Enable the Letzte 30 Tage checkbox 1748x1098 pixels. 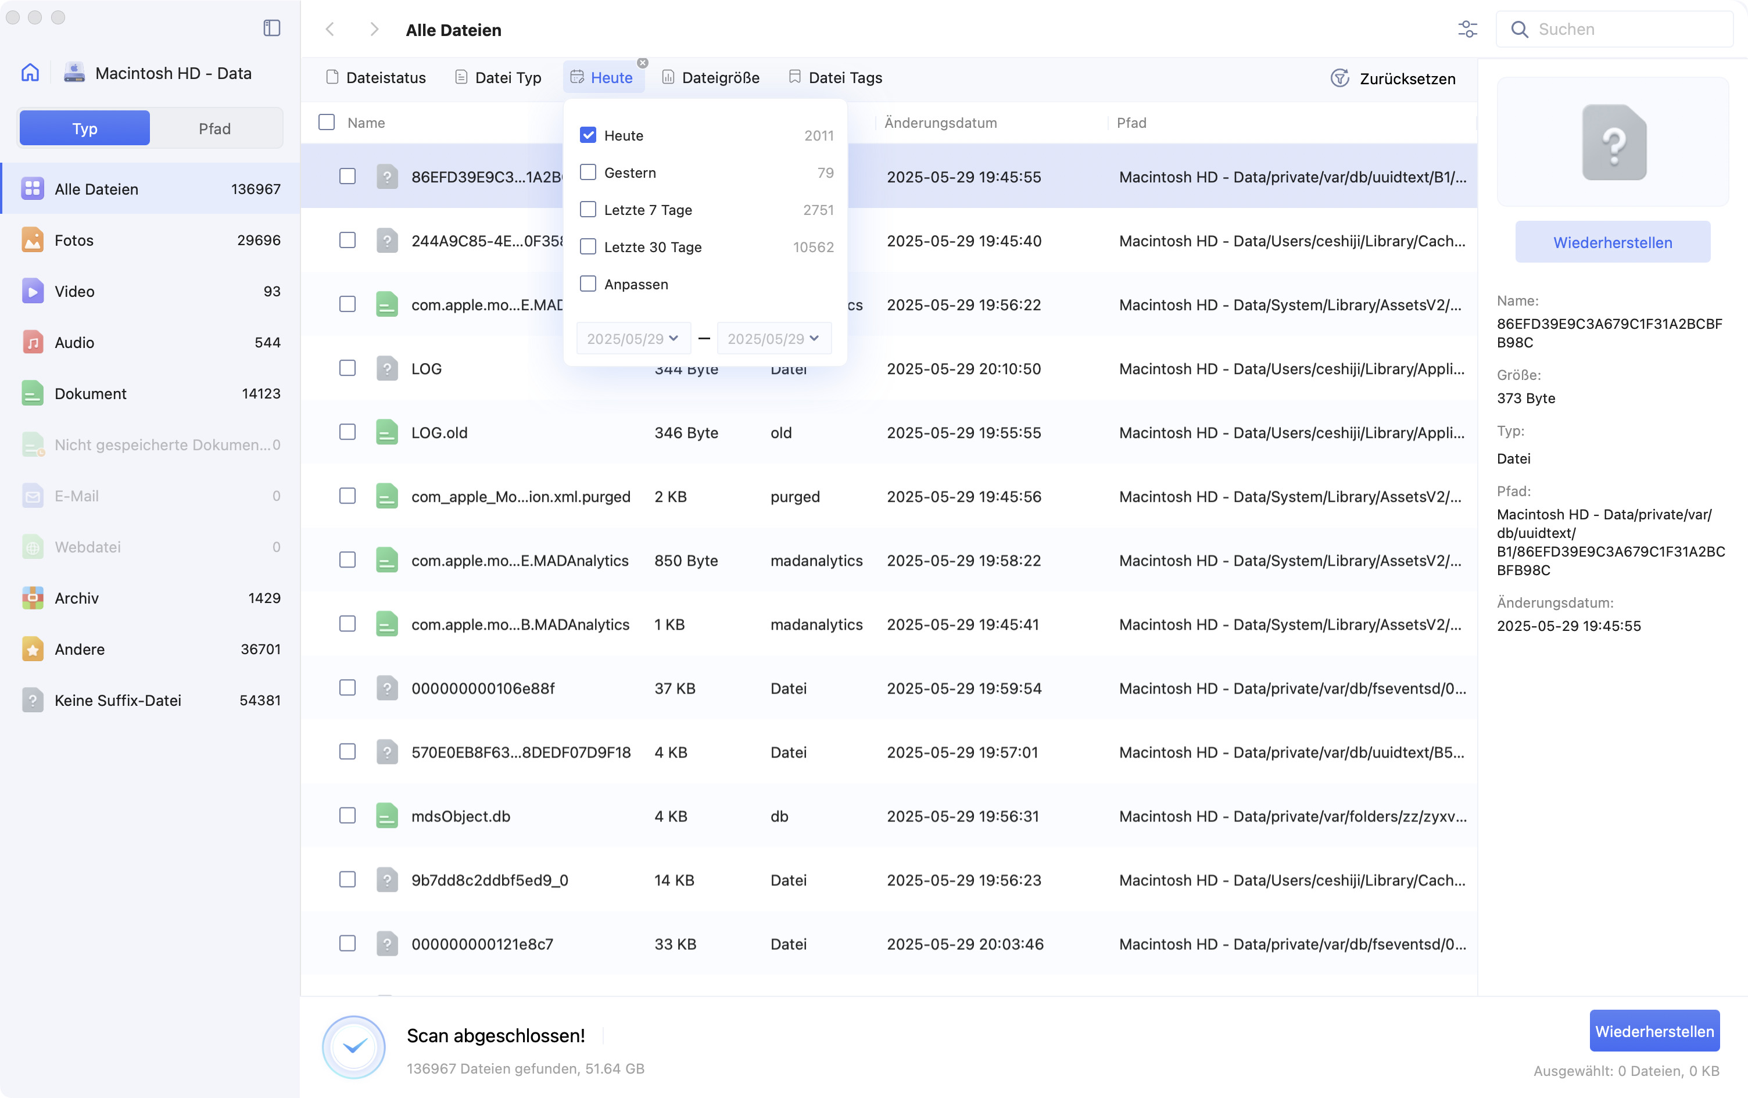(588, 247)
